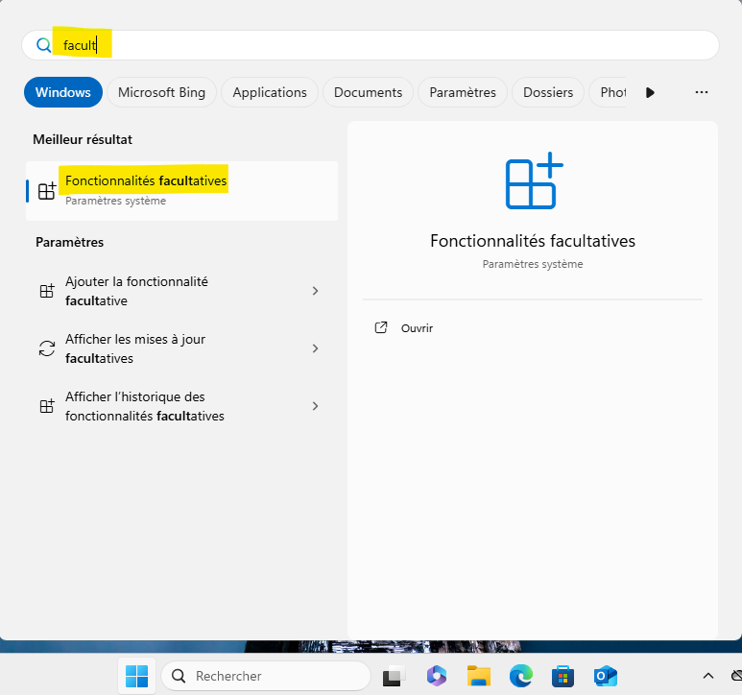
Task: Select the Windows filter tab
Action: (x=63, y=92)
